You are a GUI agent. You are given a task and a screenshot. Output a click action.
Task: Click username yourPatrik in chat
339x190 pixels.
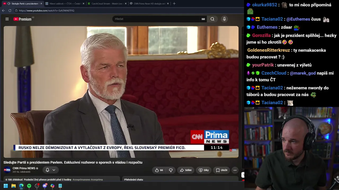pyautogui.click(x=263, y=65)
